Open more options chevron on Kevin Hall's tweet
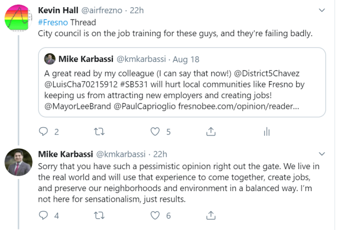The image size is (337, 230). coord(322,10)
